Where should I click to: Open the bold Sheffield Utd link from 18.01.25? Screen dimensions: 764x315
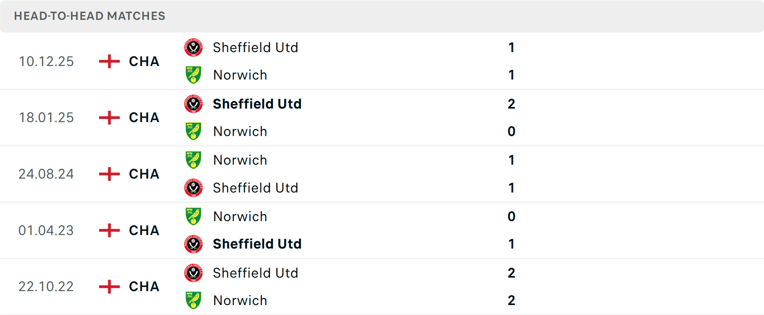click(x=257, y=104)
